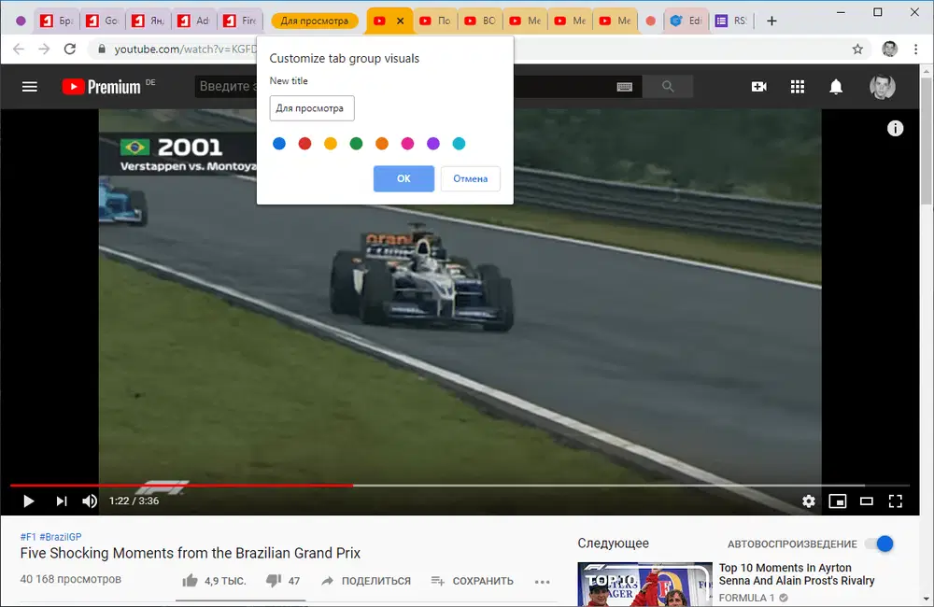Click the address bar URL
Viewport: 934px width, 607px height.
point(185,49)
